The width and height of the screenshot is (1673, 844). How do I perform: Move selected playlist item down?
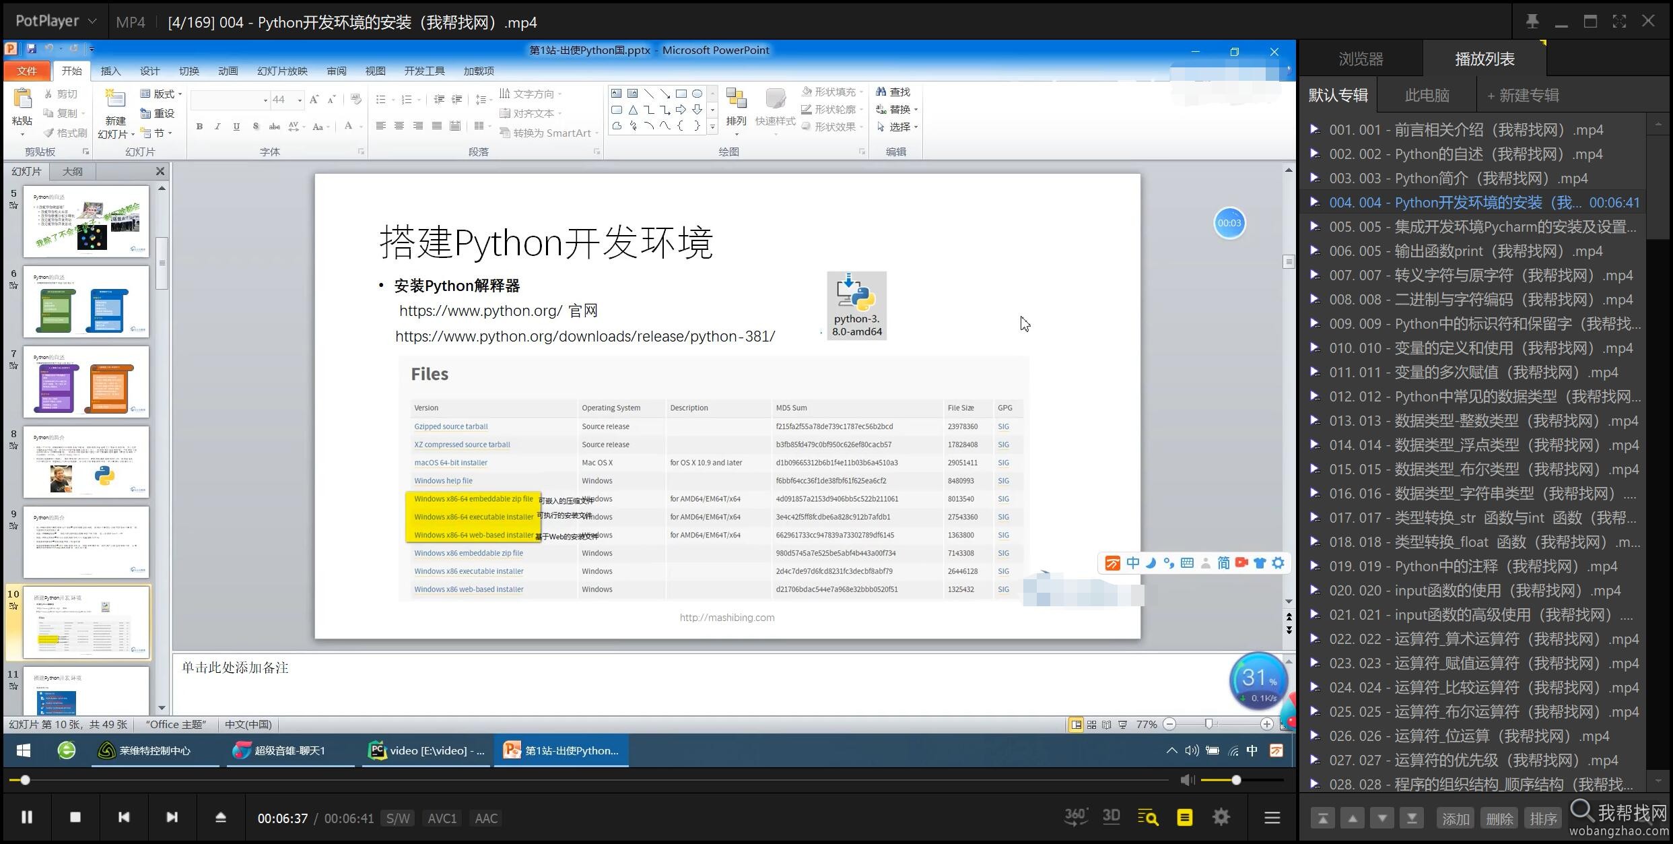tap(1382, 818)
